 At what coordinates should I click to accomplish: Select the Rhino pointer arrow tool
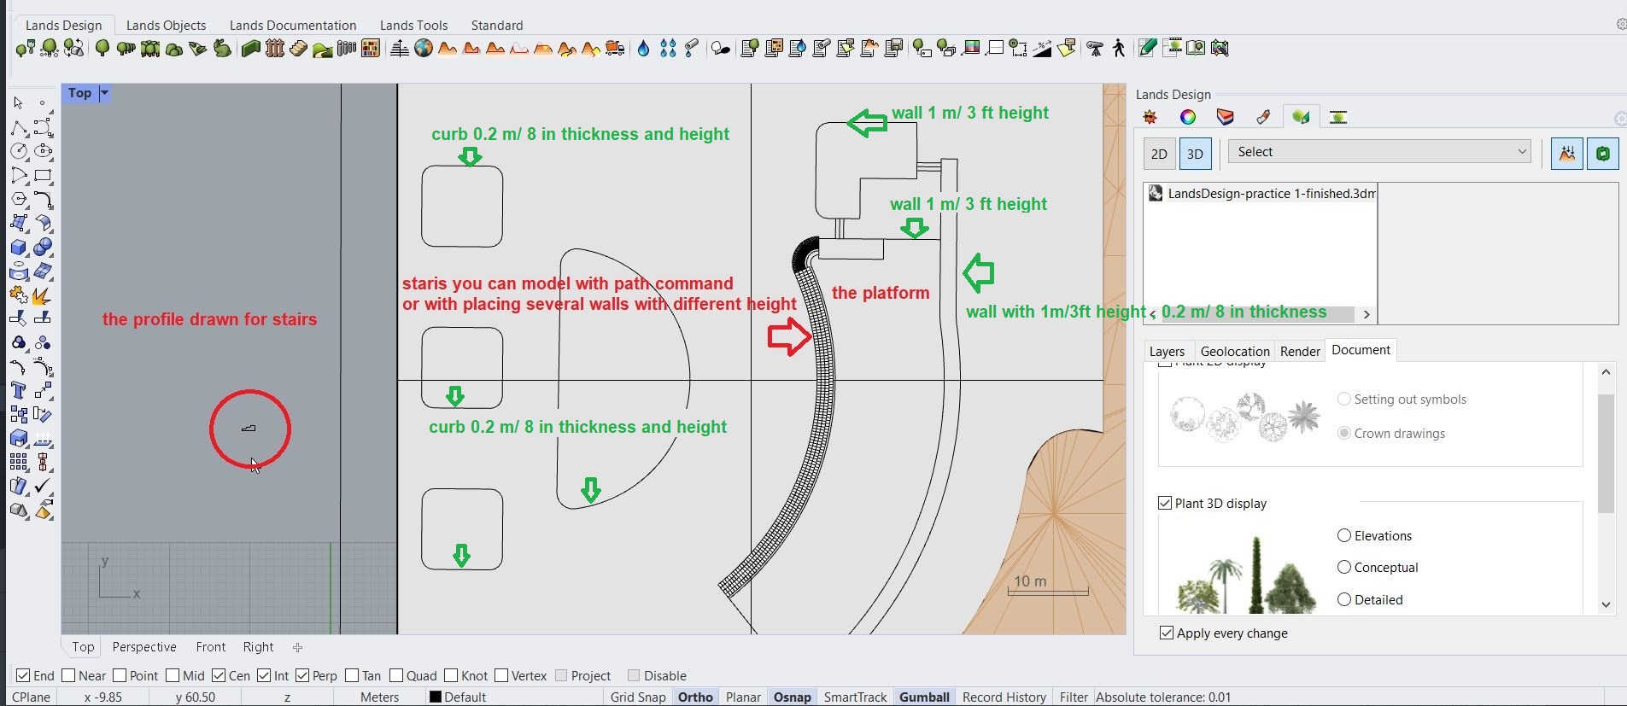point(18,102)
